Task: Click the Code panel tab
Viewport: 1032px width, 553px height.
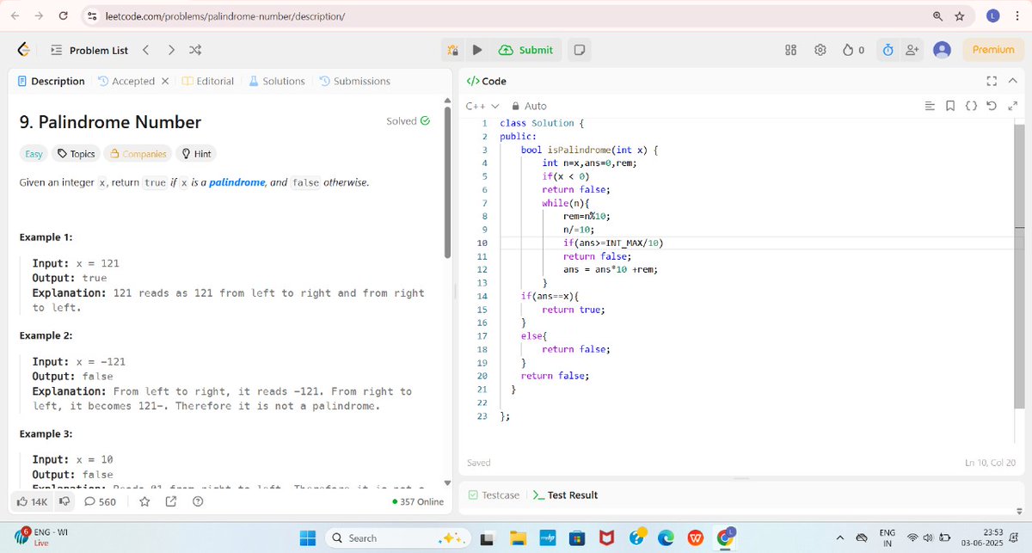Action: click(x=486, y=81)
